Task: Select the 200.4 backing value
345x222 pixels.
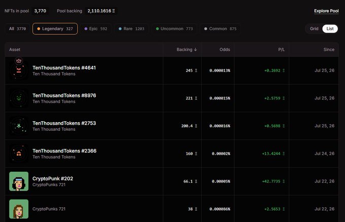Action: click(189, 126)
